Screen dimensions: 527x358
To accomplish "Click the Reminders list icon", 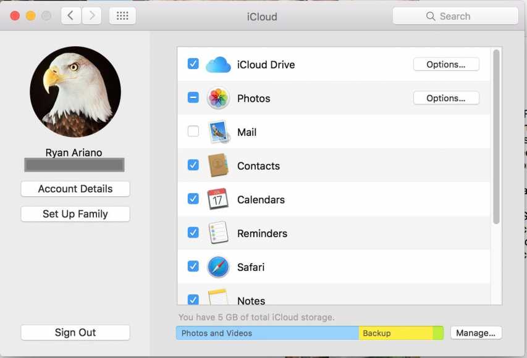I will coord(217,233).
